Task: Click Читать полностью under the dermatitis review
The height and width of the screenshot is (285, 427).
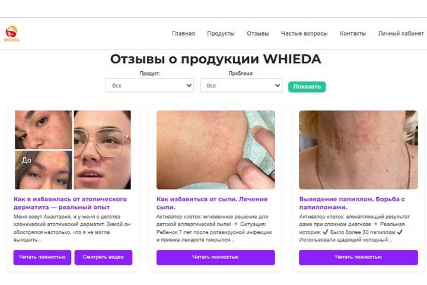Action: click(42, 257)
